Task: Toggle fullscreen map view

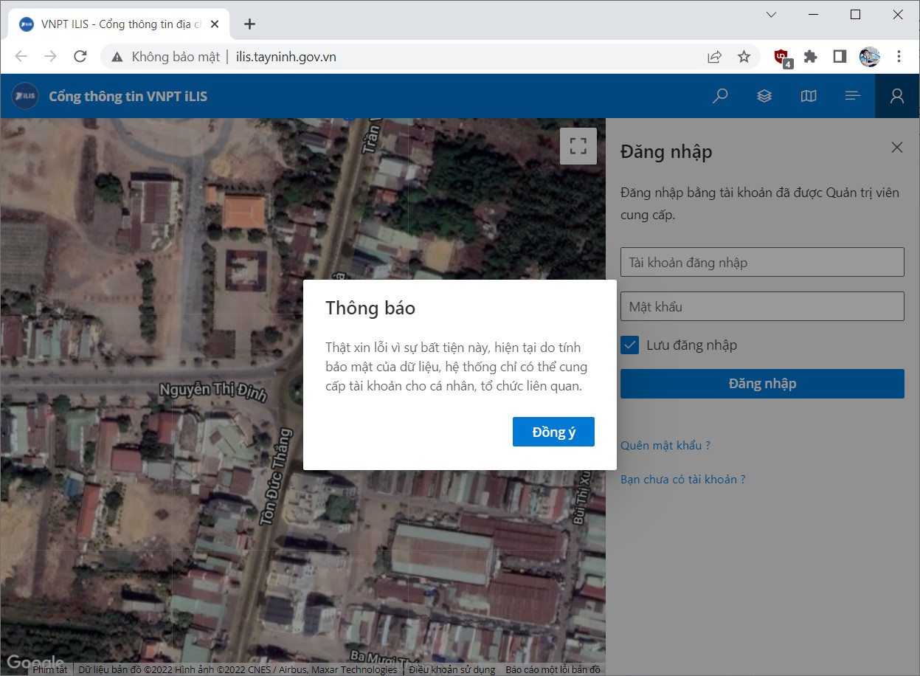Action: click(x=578, y=145)
